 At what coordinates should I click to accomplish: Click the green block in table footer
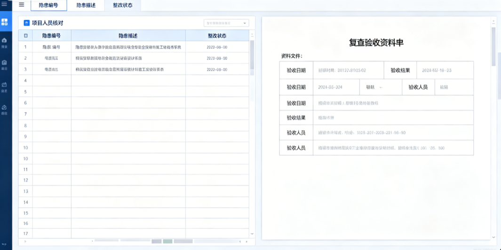click(x=168, y=242)
